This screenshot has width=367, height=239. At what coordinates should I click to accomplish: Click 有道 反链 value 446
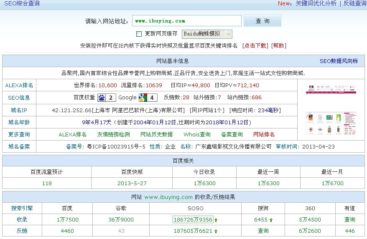[x=350, y=231]
